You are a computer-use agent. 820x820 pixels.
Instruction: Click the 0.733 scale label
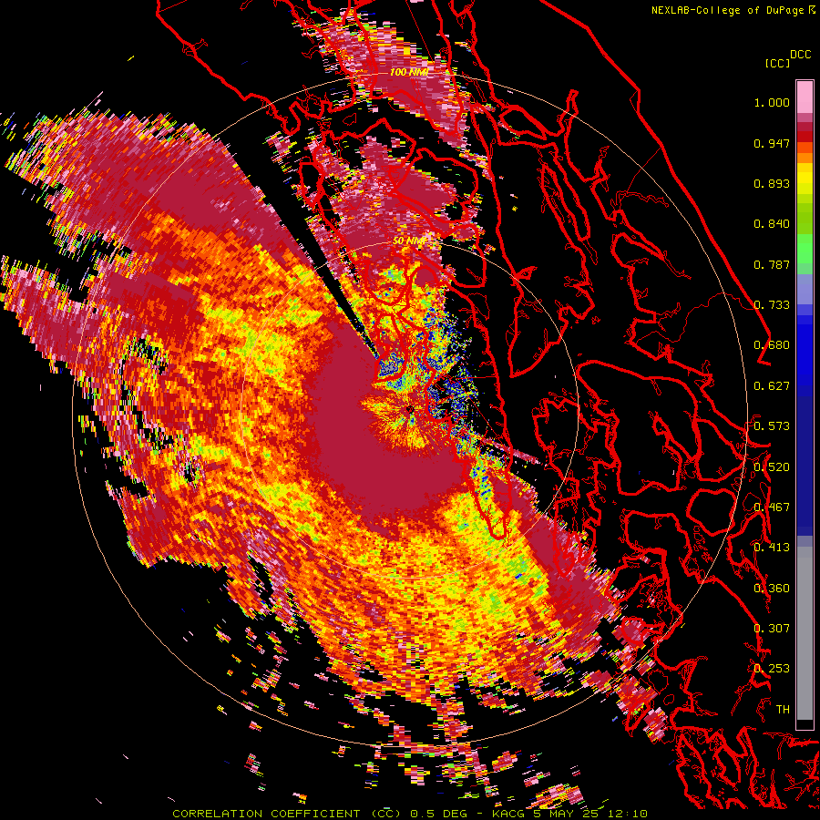(x=772, y=305)
